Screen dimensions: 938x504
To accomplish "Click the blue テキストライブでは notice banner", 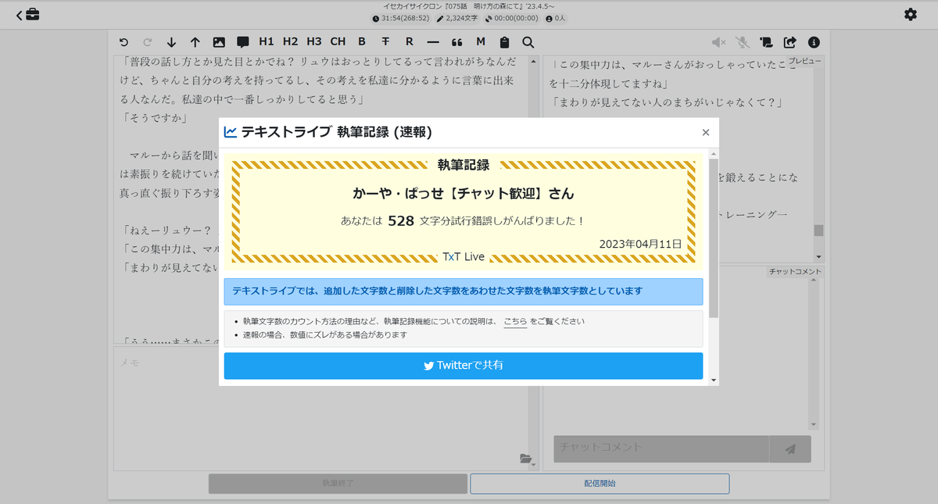I will click(x=464, y=291).
